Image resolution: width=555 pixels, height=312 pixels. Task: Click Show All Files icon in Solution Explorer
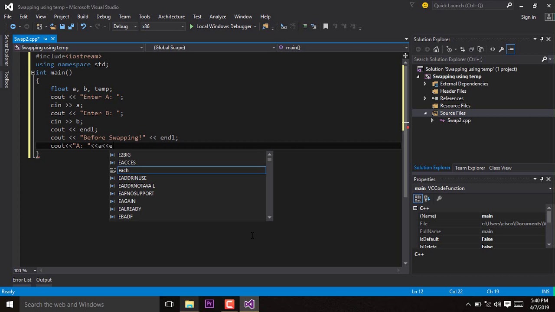click(481, 49)
